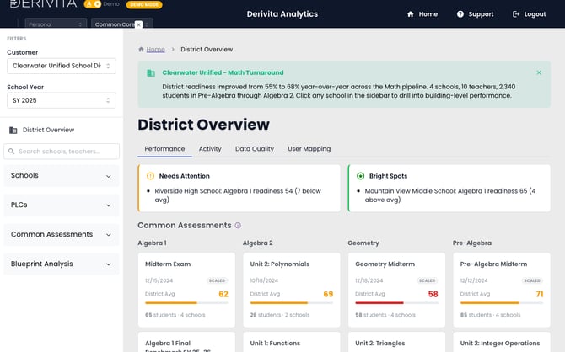Image resolution: width=565 pixels, height=352 pixels.
Task: Click SCALED badge on Geometry Midterm card
Action: tap(427, 280)
